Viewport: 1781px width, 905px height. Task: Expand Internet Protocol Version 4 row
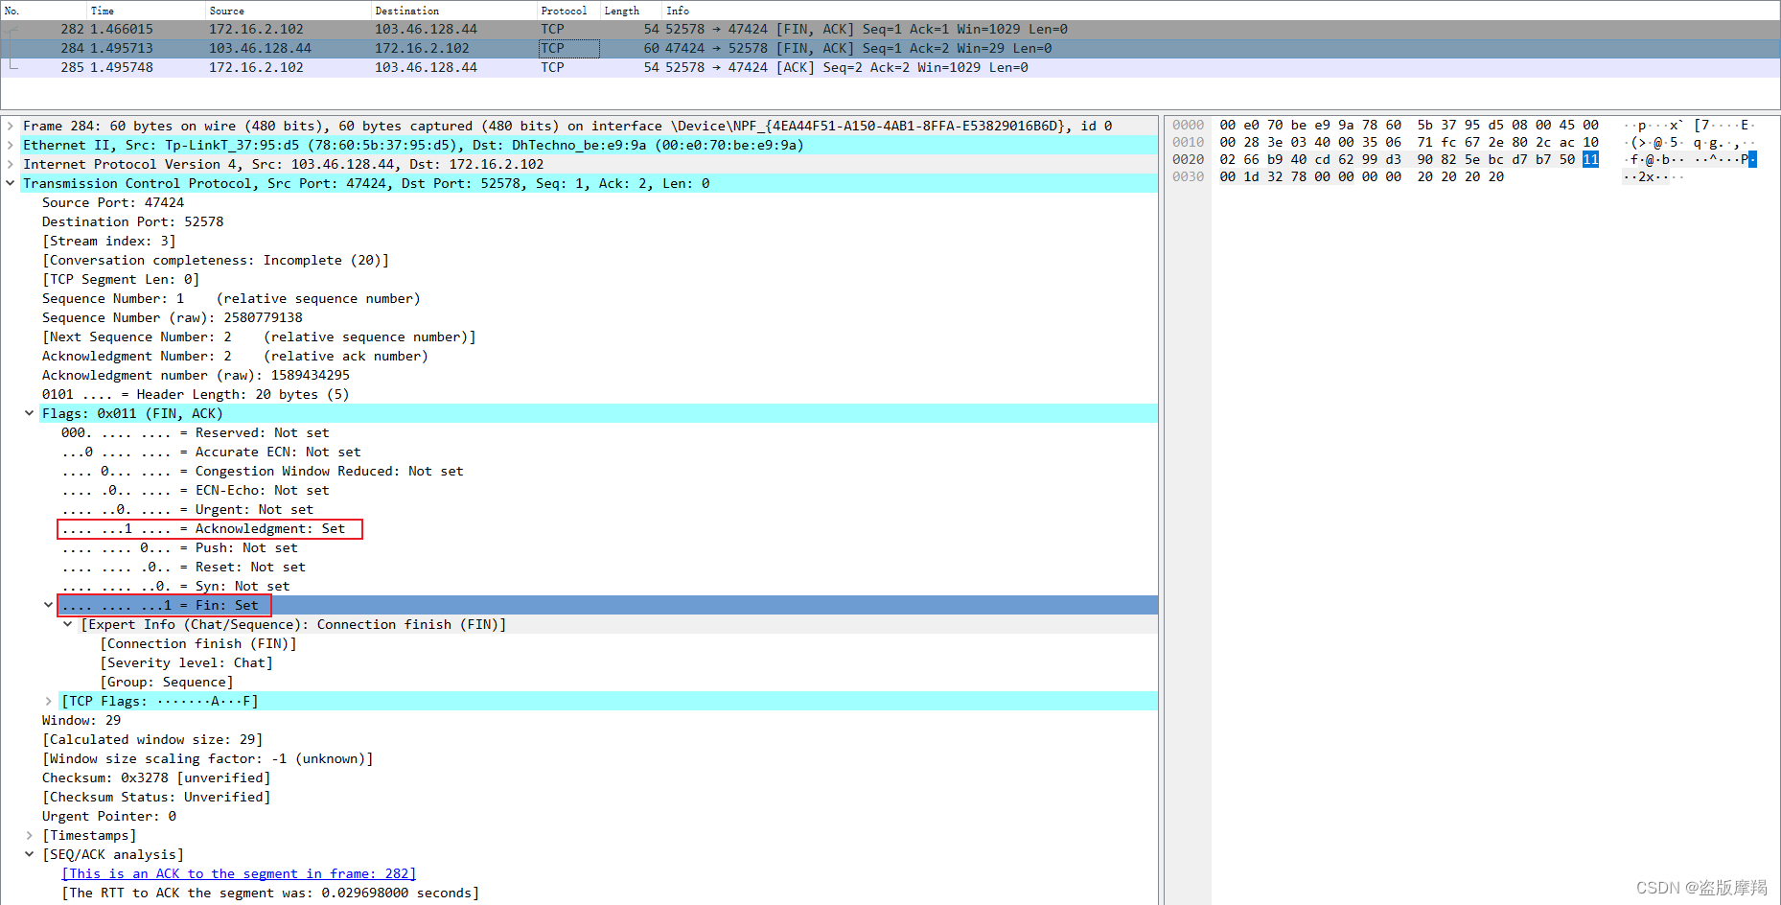pos(11,164)
